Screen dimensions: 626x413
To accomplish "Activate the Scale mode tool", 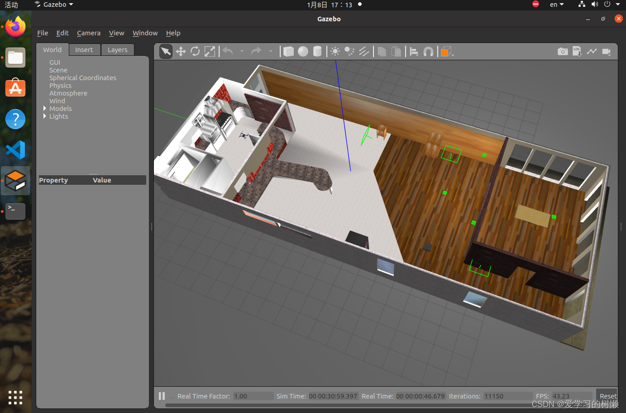I will tap(210, 52).
